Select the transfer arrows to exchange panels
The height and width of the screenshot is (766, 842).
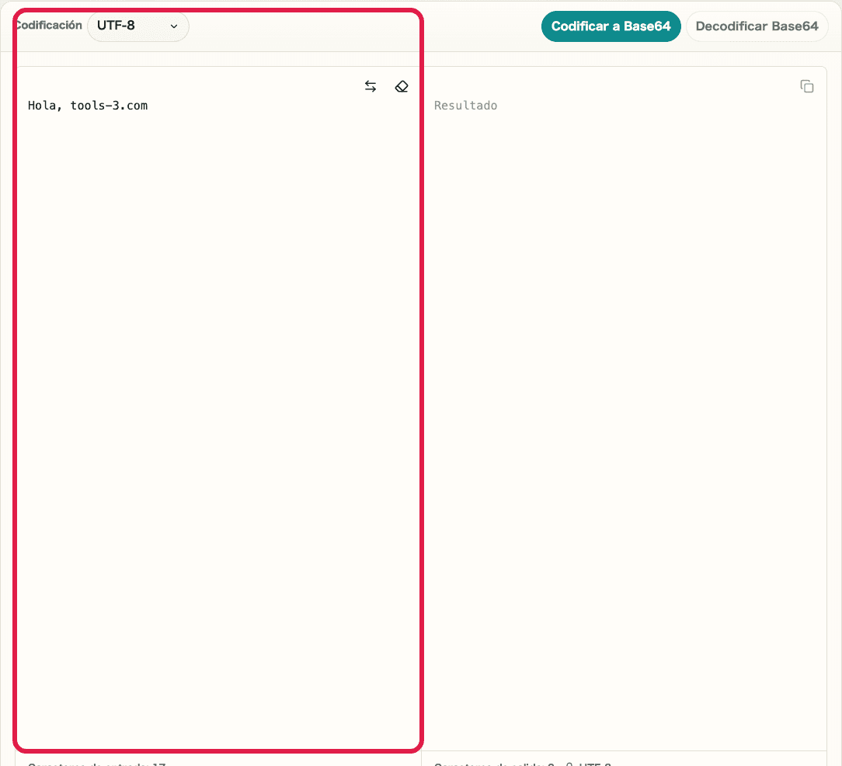(371, 86)
